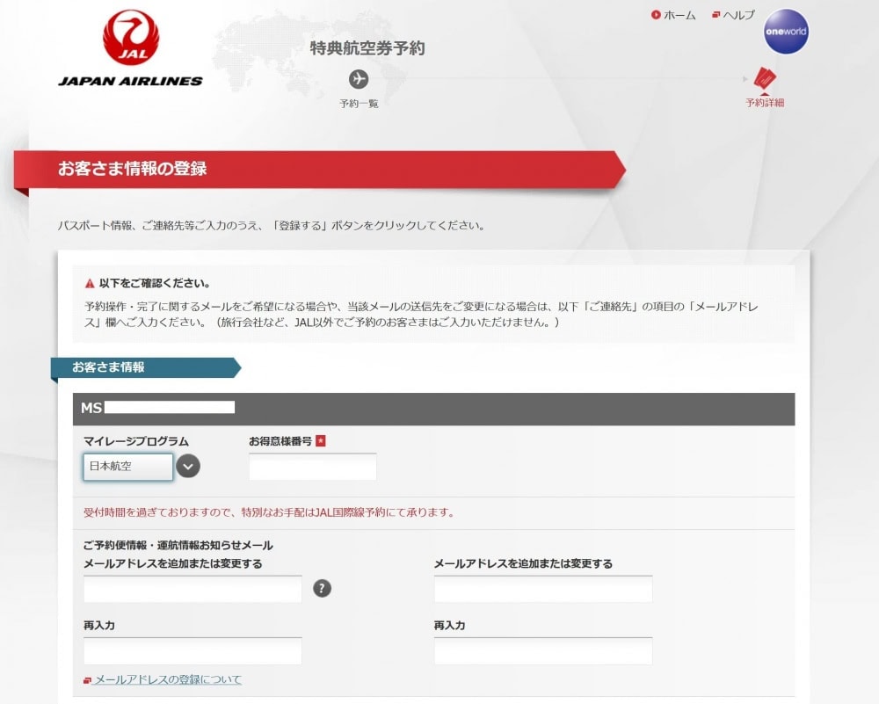
Task: Click the airplane icon for 予約一覧
Action: (x=359, y=79)
